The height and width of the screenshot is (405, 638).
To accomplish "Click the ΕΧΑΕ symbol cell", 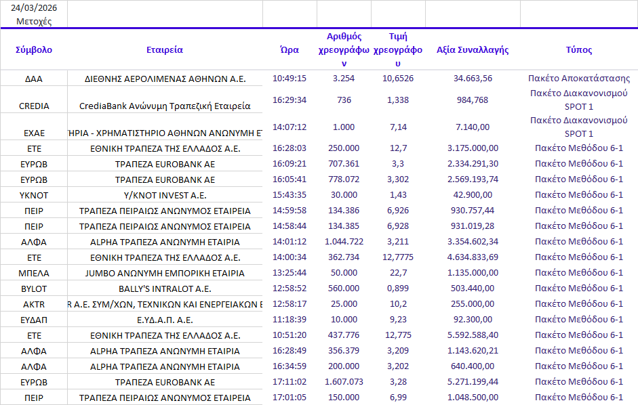I will (34, 133).
